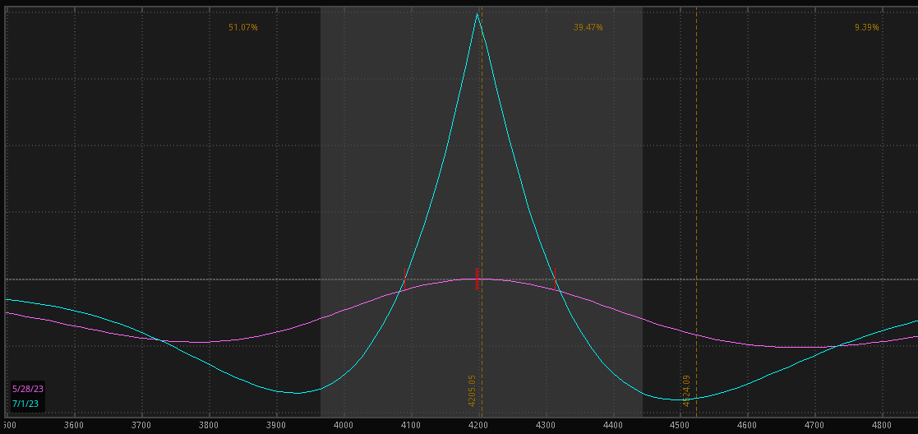Click the red breakeven marker near 4100
This screenshot has width=918, height=434.
click(404, 279)
